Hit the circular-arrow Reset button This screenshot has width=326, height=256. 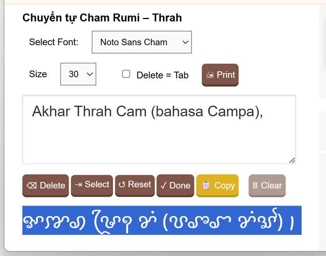pyautogui.click(x=135, y=185)
